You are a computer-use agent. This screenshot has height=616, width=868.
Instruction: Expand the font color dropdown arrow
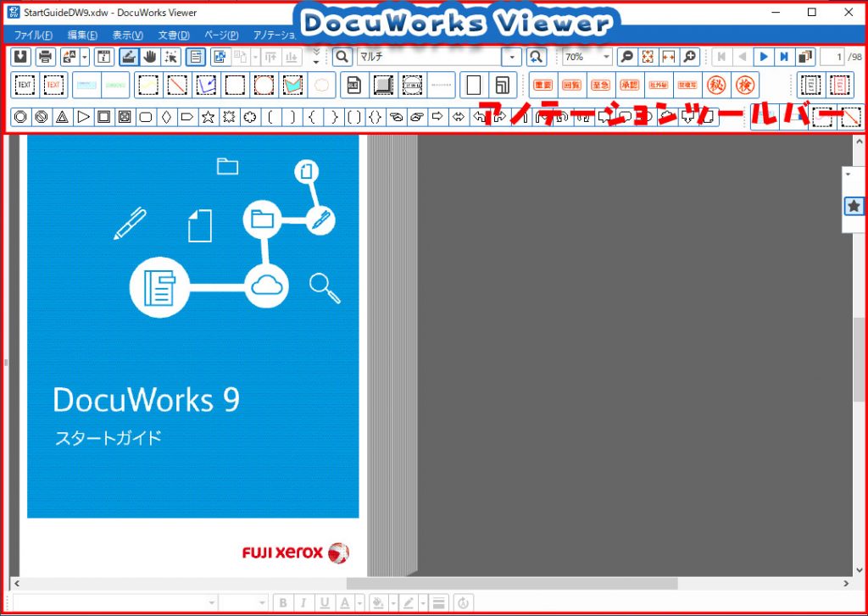359,602
